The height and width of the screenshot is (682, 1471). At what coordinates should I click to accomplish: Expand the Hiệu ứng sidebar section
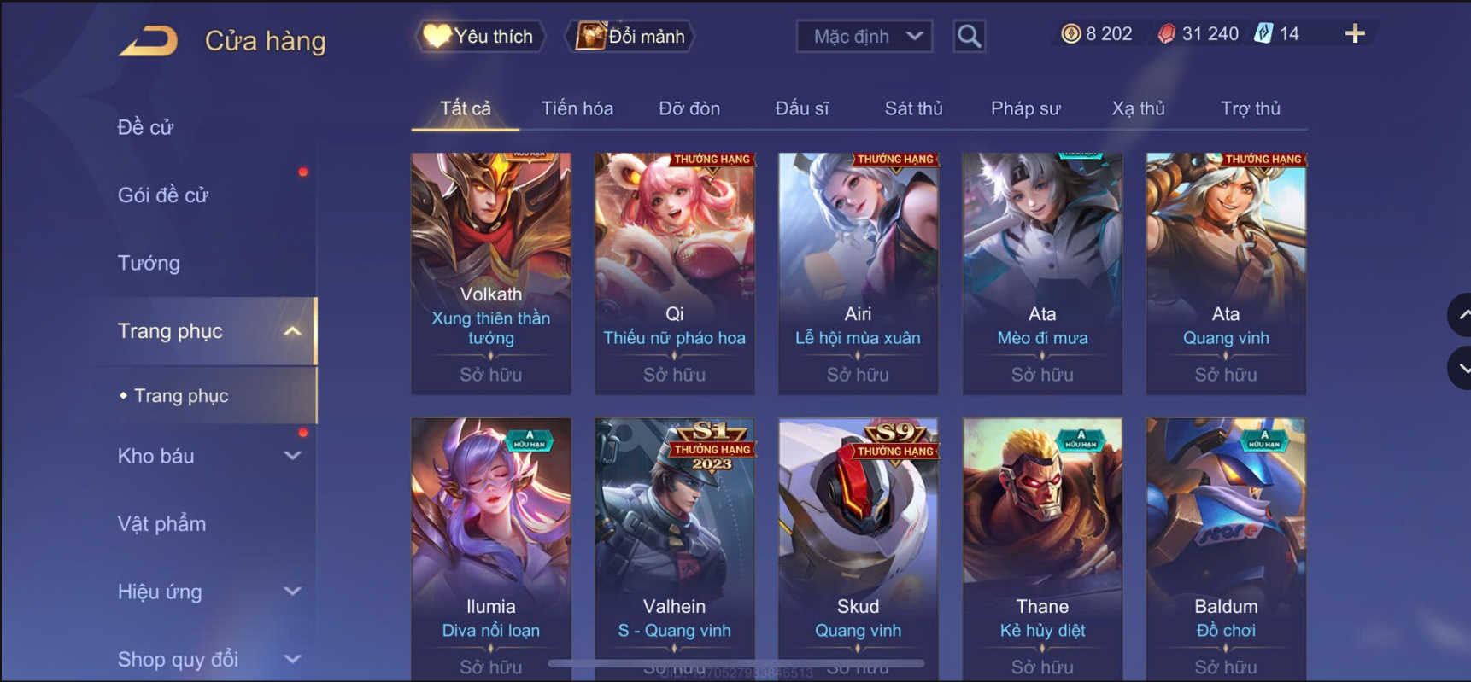point(292,592)
